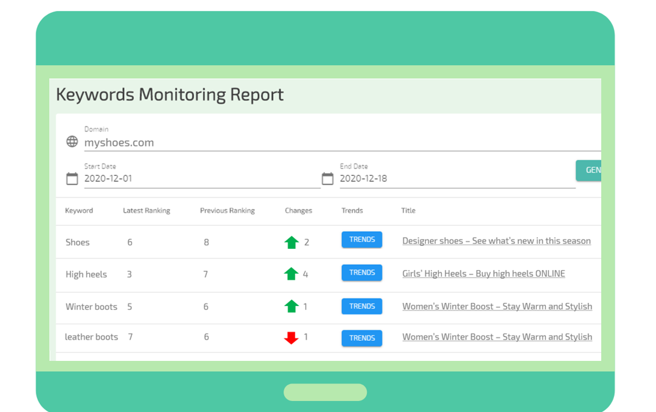Open Women's Winter Boost link in leather boots row
This screenshot has height=412, width=656.
pyautogui.click(x=497, y=337)
